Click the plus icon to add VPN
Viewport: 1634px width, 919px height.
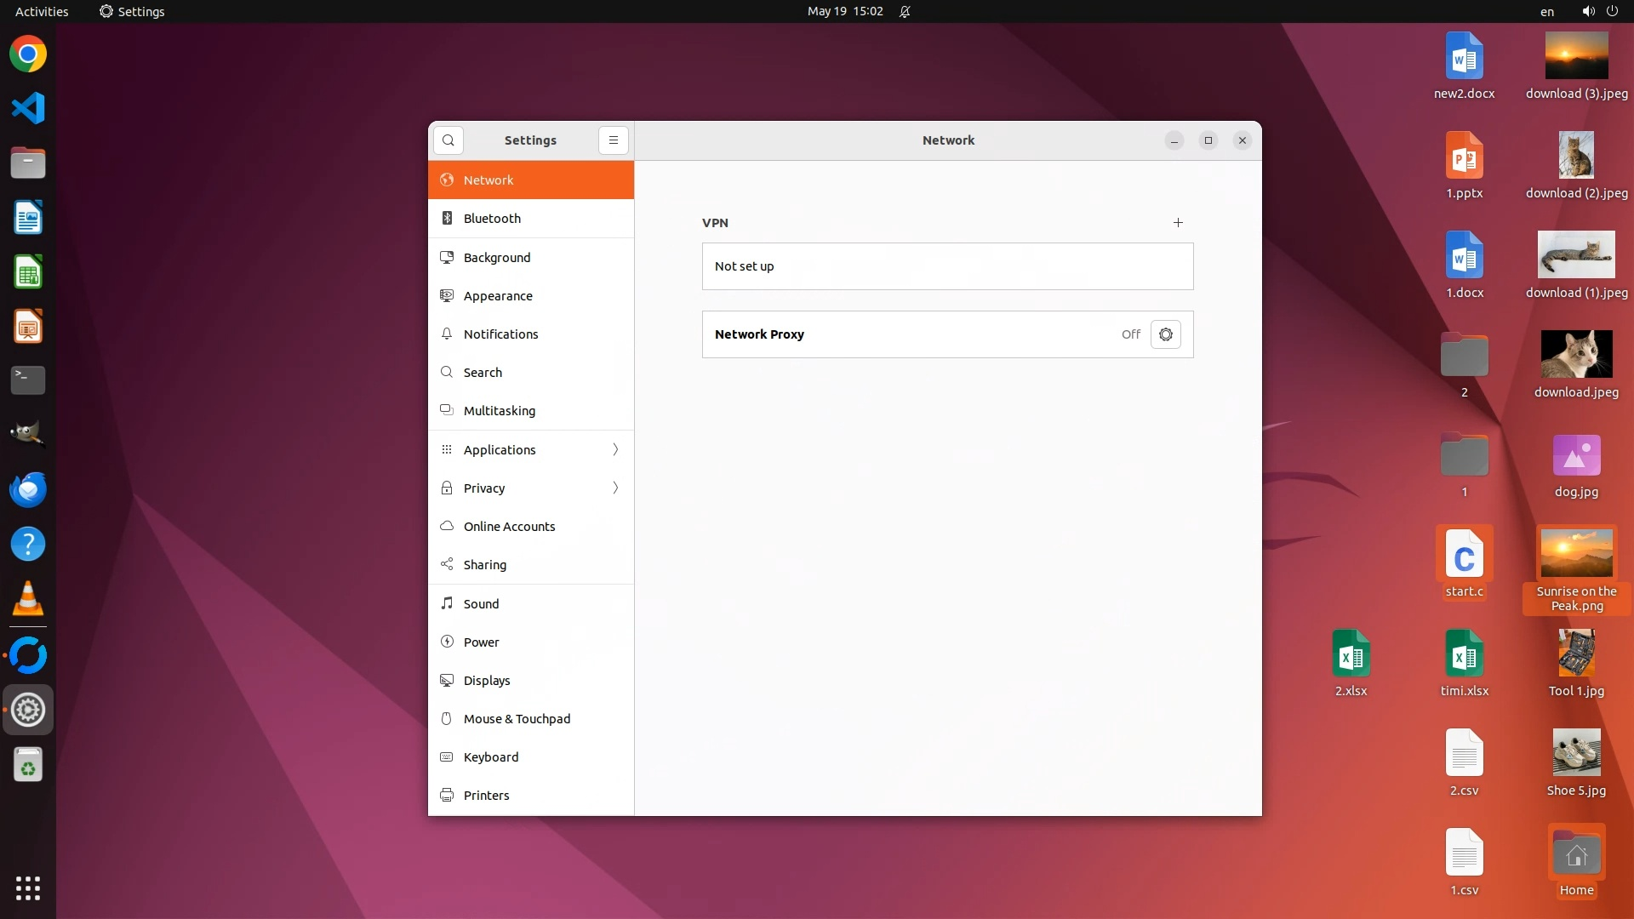tap(1178, 223)
